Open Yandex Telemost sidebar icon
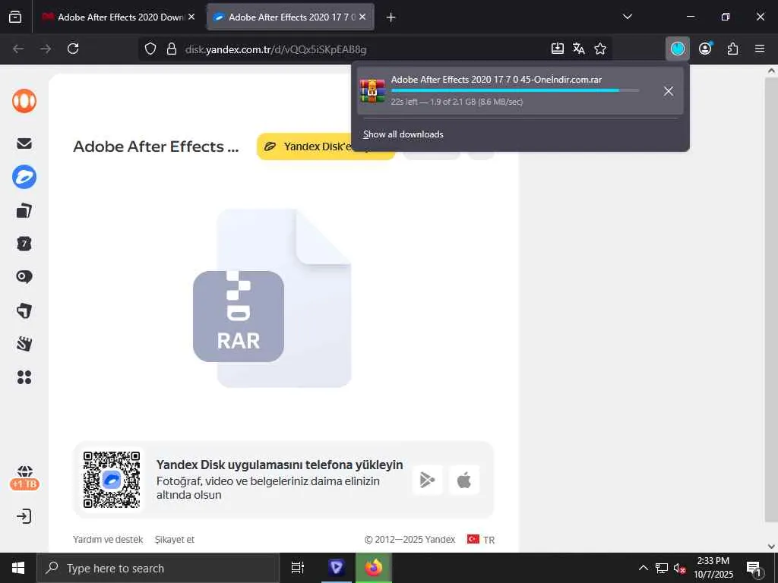 click(24, 310)
